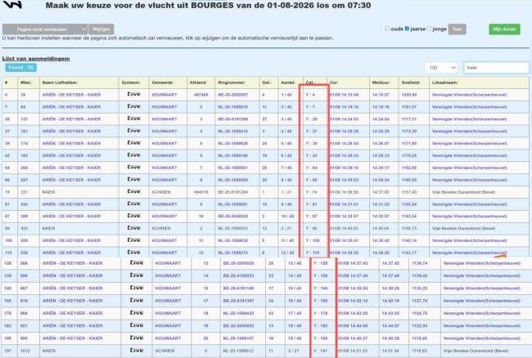Click the Live system logo in row ranked 42
The image size is (532, 358).
coord(133,155)
